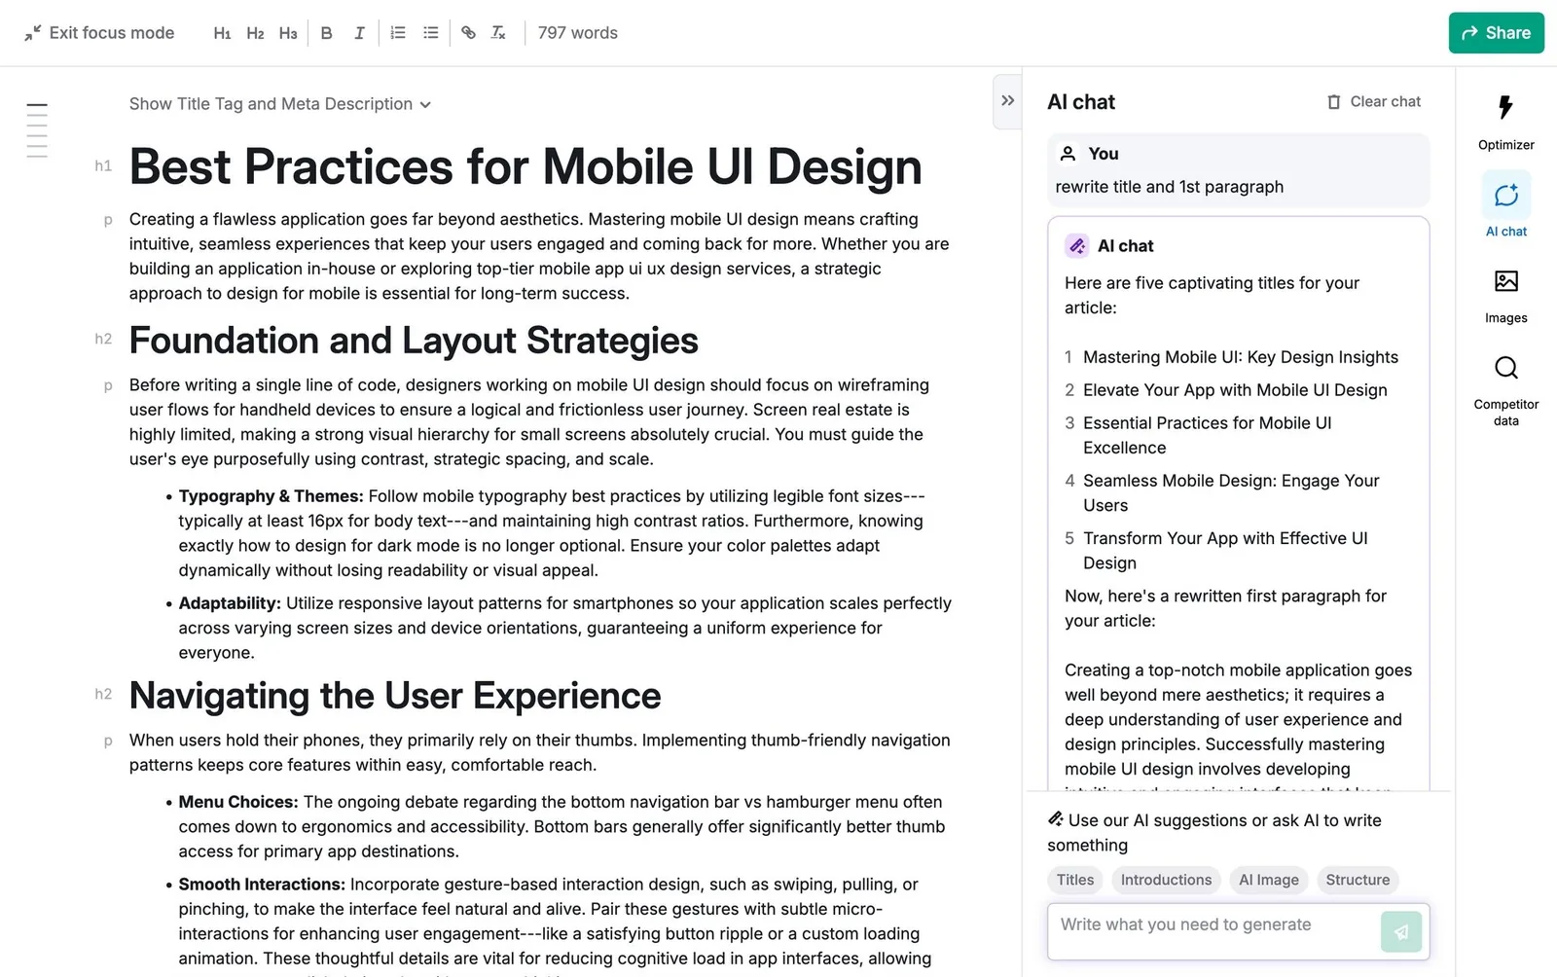
Task: Toggle bold formatting
Action: click(327, 33)
